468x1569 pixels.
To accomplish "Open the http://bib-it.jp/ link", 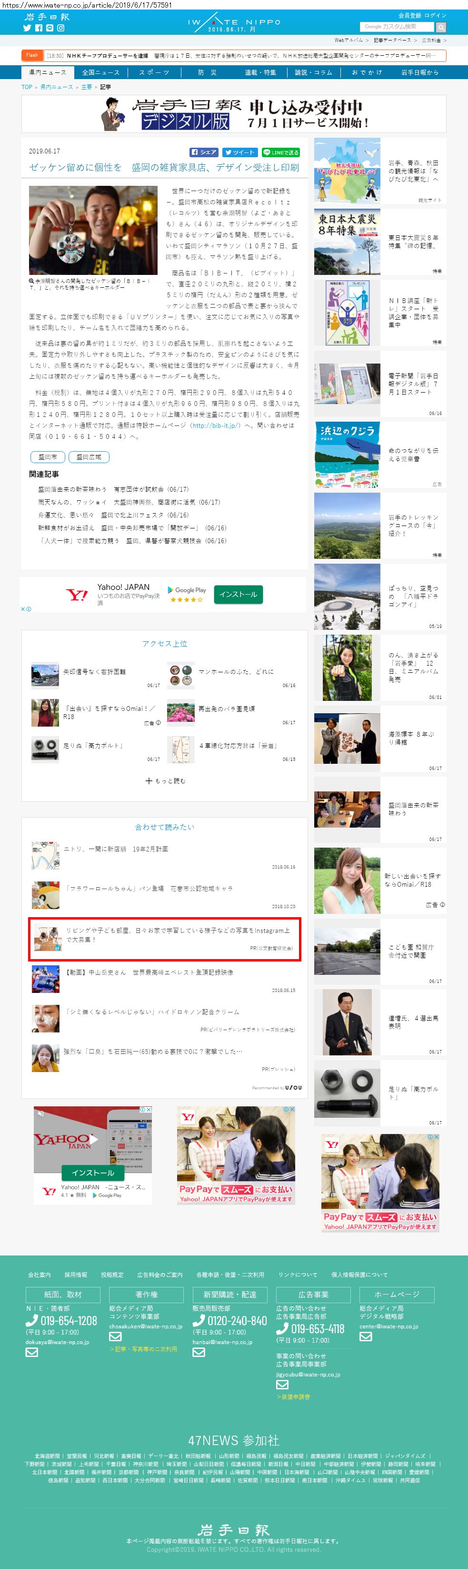I will 216,425.
